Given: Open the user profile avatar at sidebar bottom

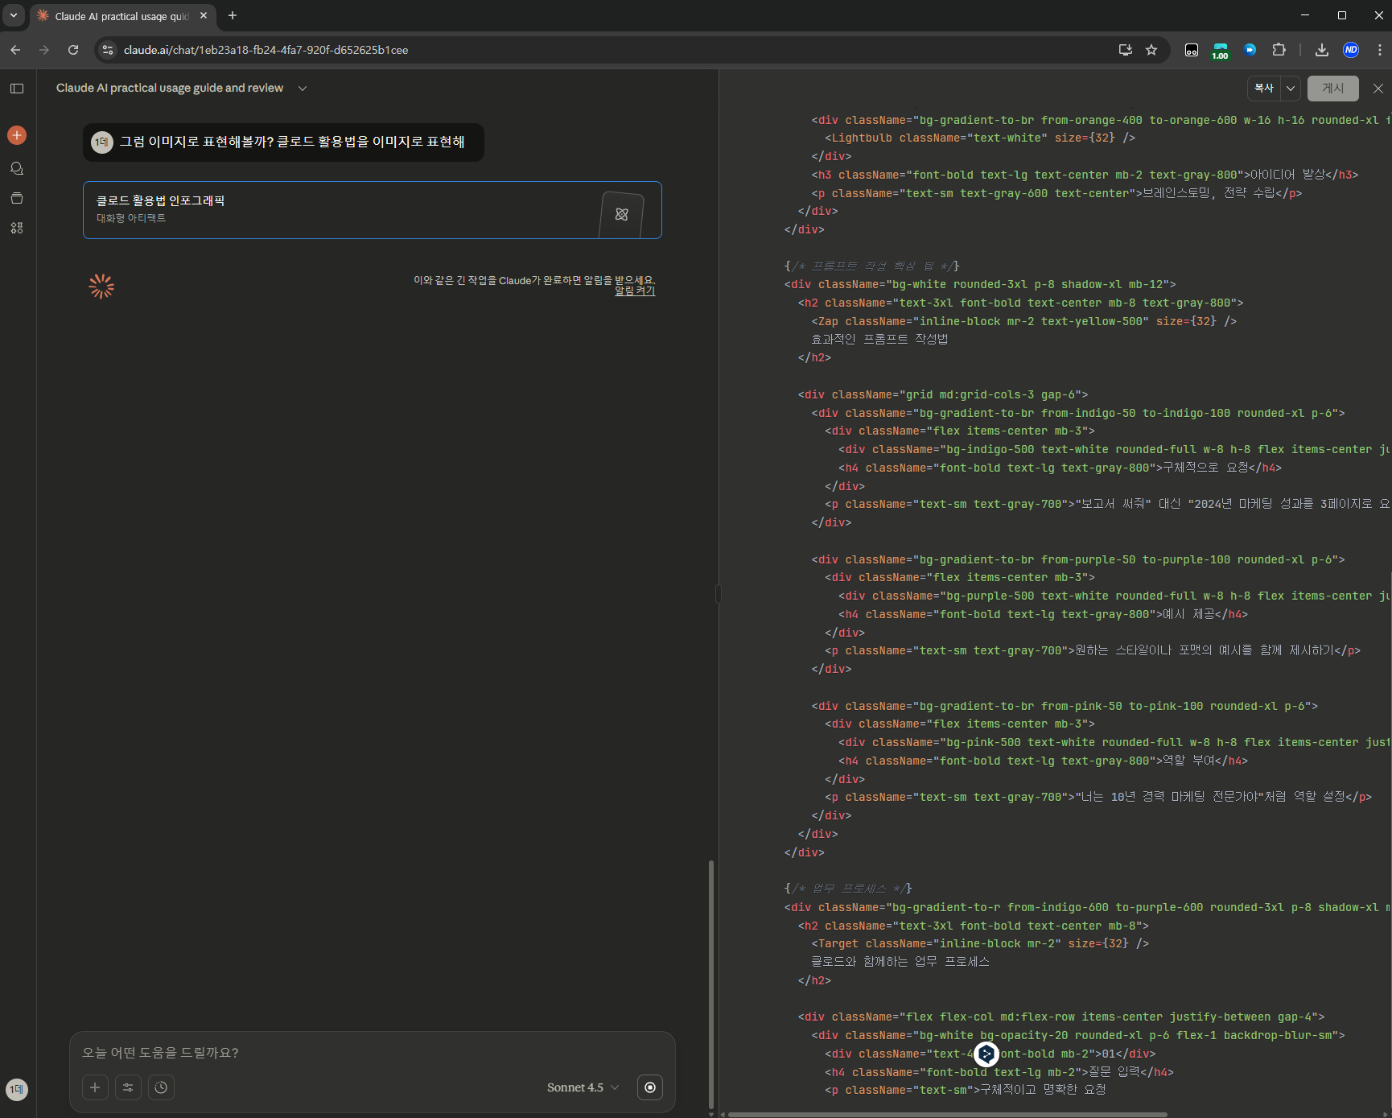Looking at the screenshot, I should coord(17,1089).
